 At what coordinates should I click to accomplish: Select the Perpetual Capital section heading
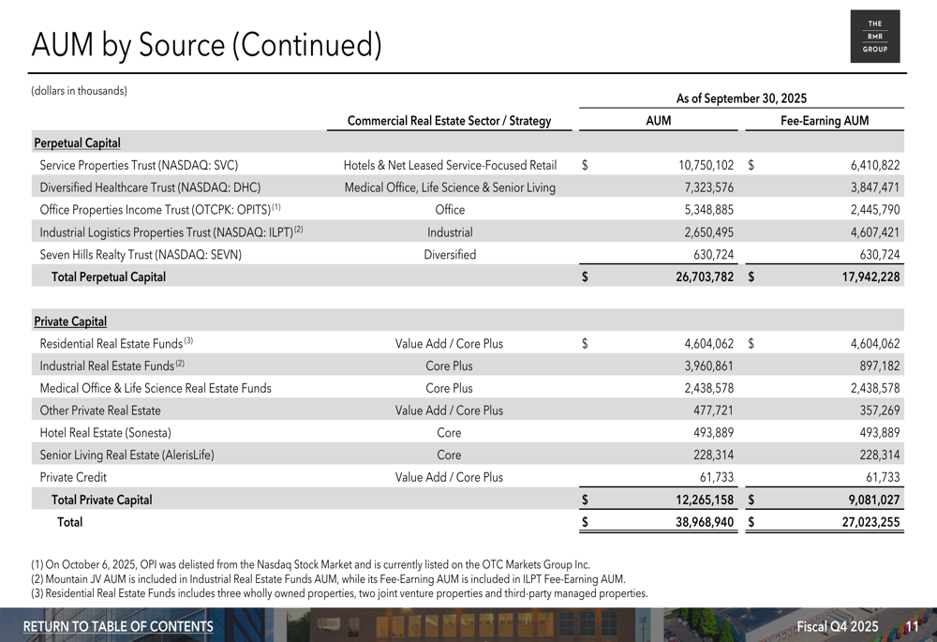click(x=77, y=143)
